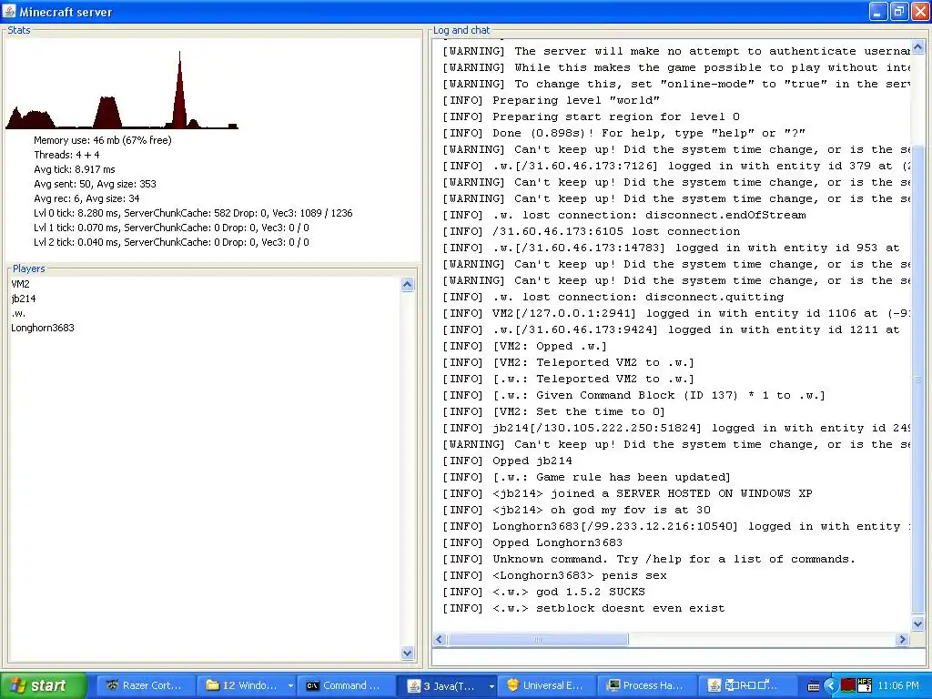Click the Game rule has been updated line
This screenshot has height=699, width=932.
[587, 477]
